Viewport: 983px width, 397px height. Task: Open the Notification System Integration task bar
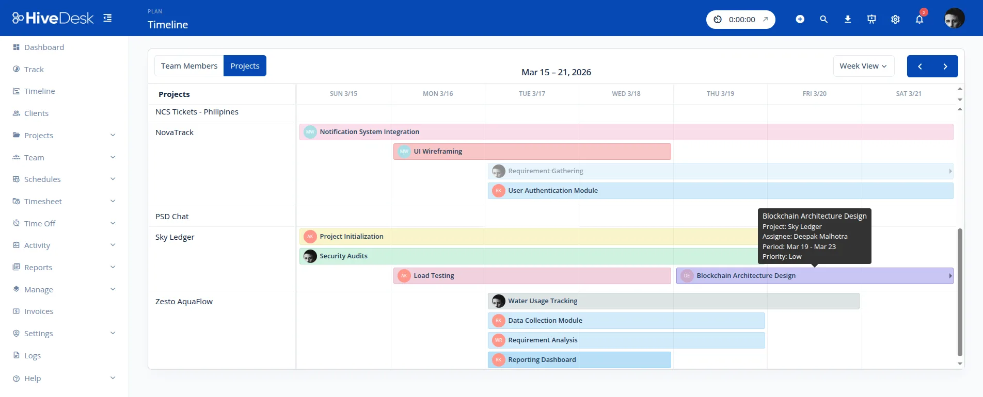(x=626, y=132)
